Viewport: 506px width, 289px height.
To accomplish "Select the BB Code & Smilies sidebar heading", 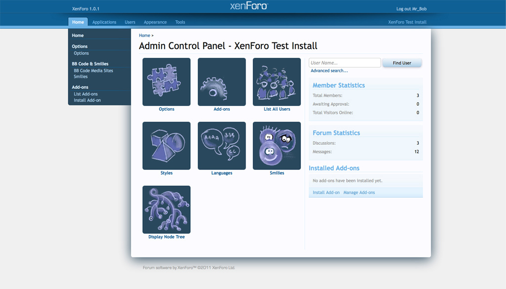I will pos(90,64).
